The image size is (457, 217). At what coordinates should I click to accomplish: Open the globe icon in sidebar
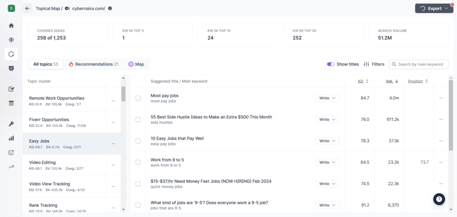coord(11,40)
